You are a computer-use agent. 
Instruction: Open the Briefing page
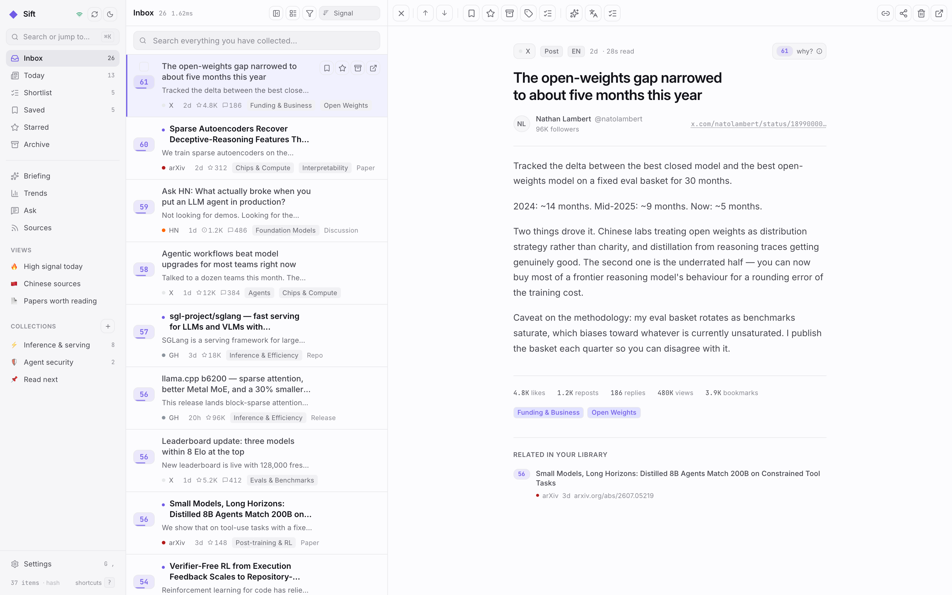click(x=62, y=176)
